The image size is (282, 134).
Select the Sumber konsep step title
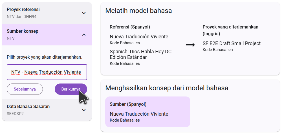tap(23, 31)
